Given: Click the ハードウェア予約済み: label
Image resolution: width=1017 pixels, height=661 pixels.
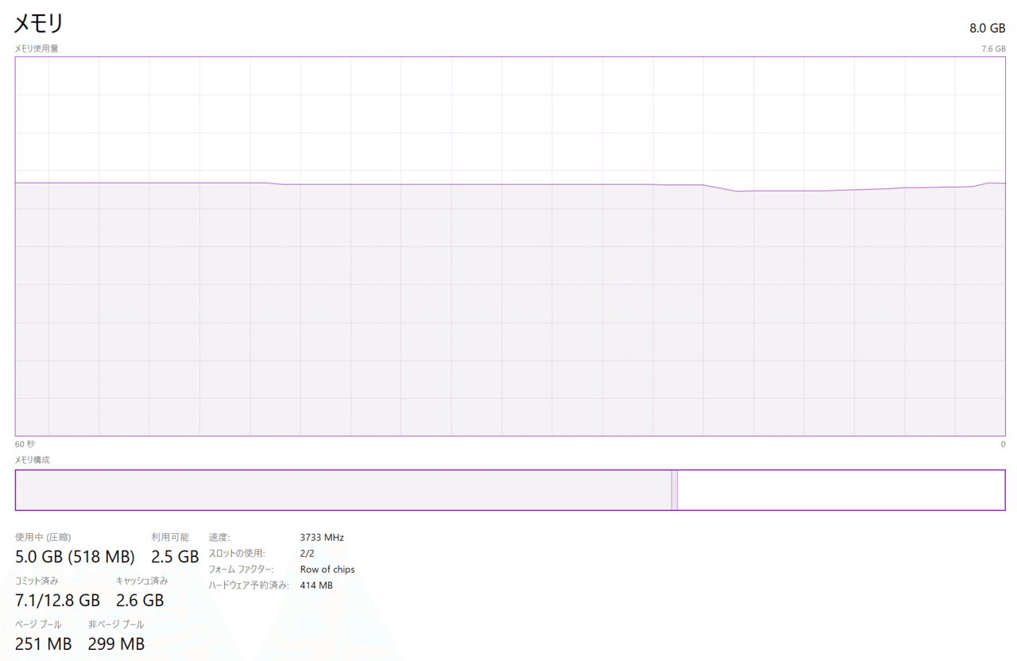Looking at the screenshot, I should coord(249,586).
